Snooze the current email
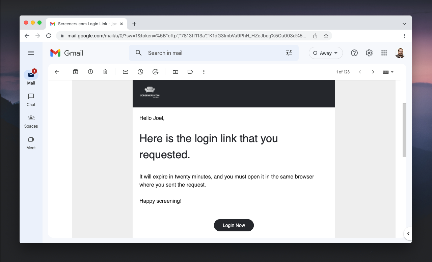Screen dimensions: 432x262 pyautogui.click(x=140, y=72)
